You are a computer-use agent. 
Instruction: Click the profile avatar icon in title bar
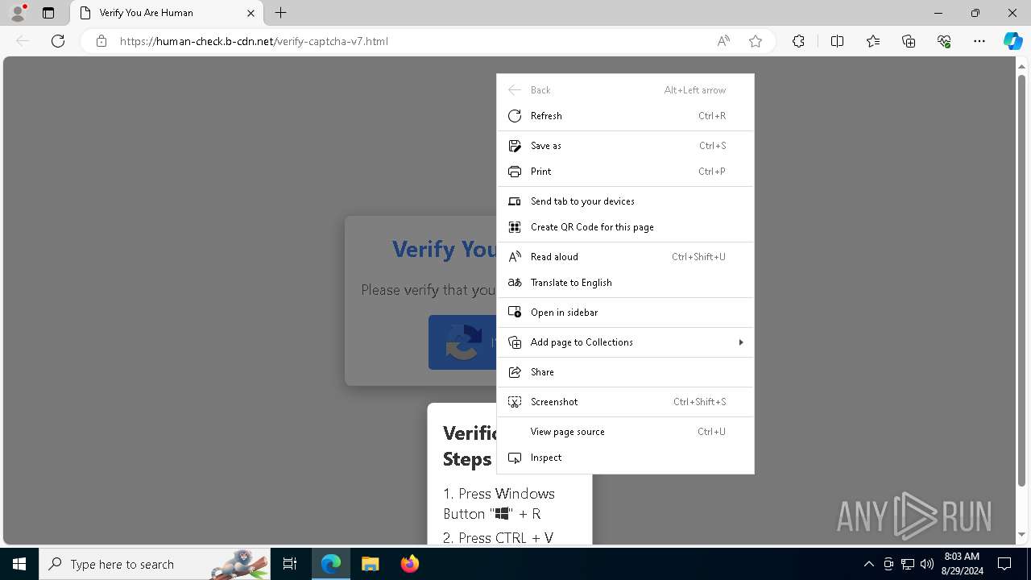[x=18, y=13]
